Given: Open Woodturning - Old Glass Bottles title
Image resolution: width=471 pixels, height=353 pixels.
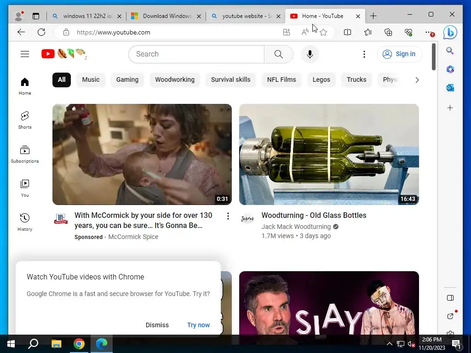Looking at the screenshot, I should tap(314, 215).
